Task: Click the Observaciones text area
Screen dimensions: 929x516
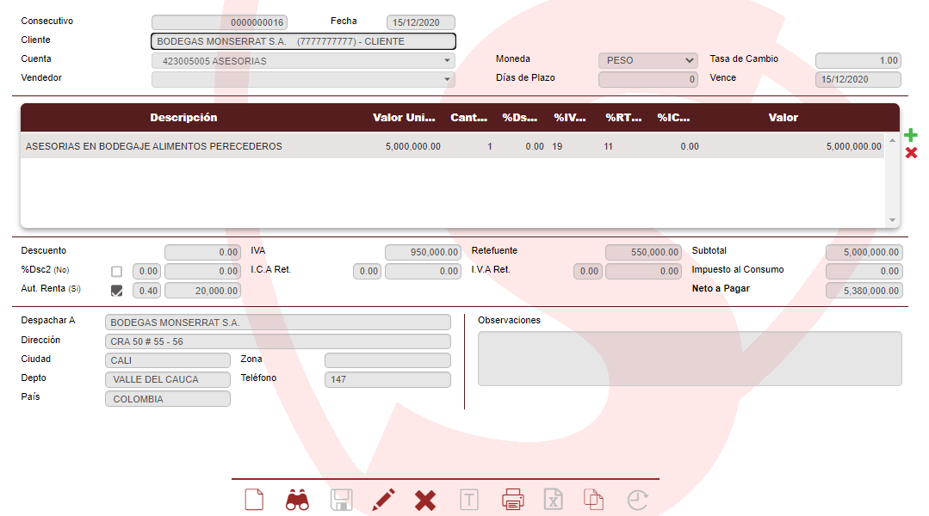Action: [x=690, y=359]
